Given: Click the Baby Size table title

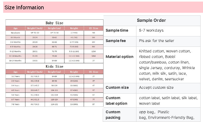Looking at the screenshot, I should click(54, 23).
